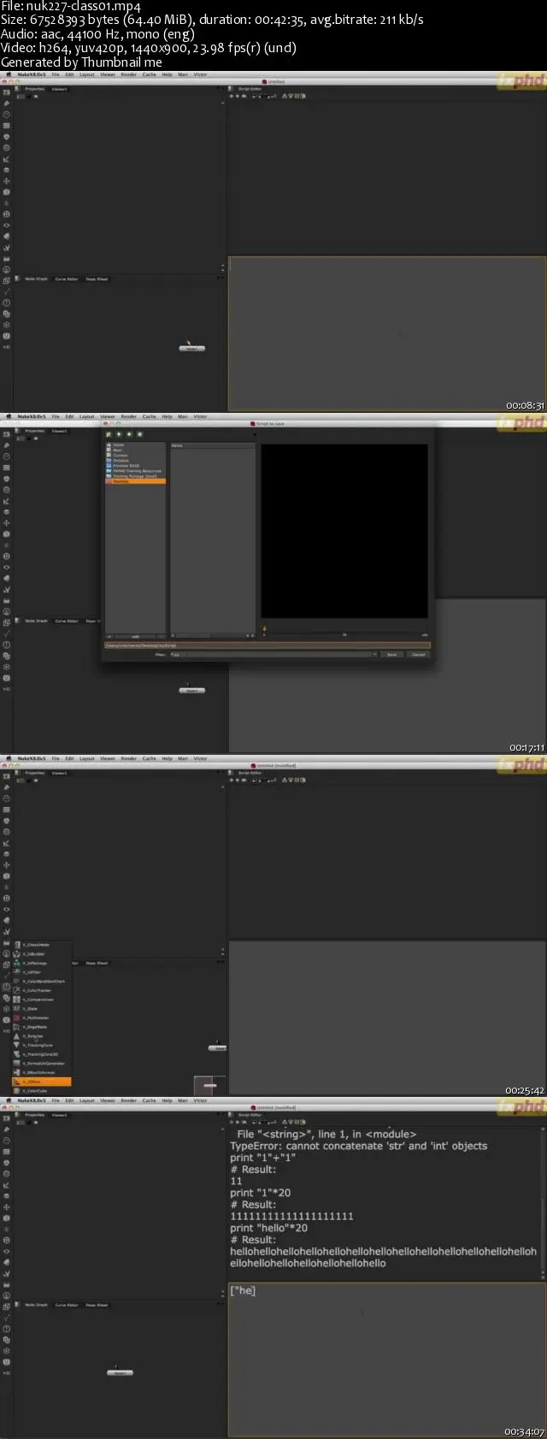Open the File menu in 00:08:31 frame
The width and height of the screenshot is (547, 1439).
click(56, 74)
